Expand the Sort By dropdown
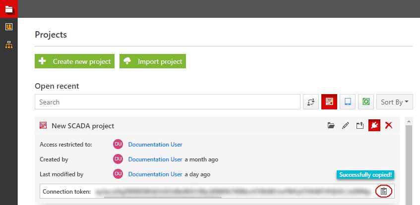Screen dimensions: 420x205 coord(395,102)
